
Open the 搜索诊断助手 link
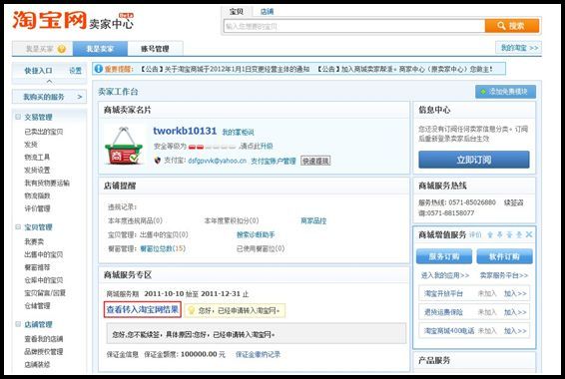(x=256, y=234)
